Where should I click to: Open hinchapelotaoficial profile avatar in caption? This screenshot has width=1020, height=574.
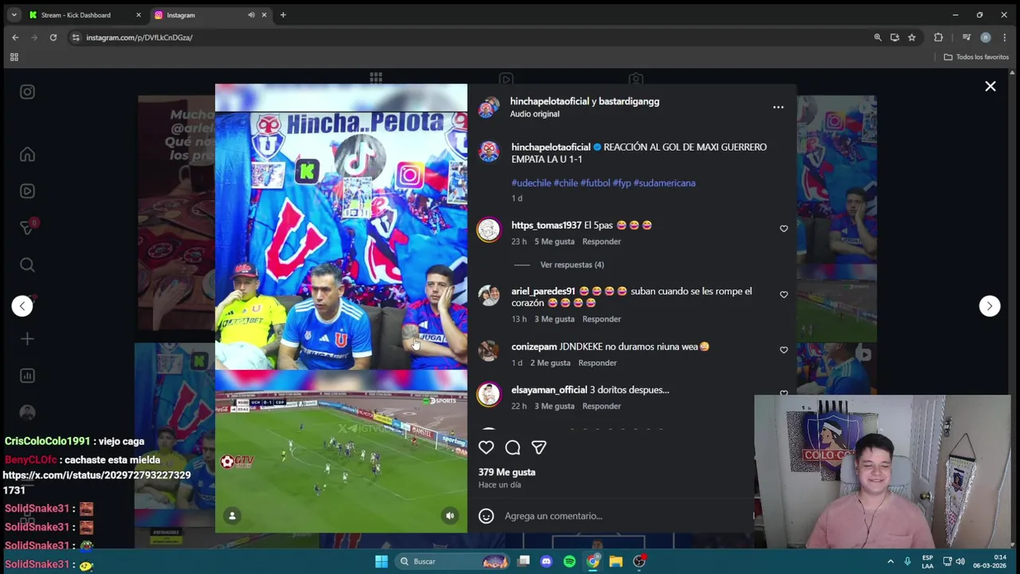click(x=488, y=152)
